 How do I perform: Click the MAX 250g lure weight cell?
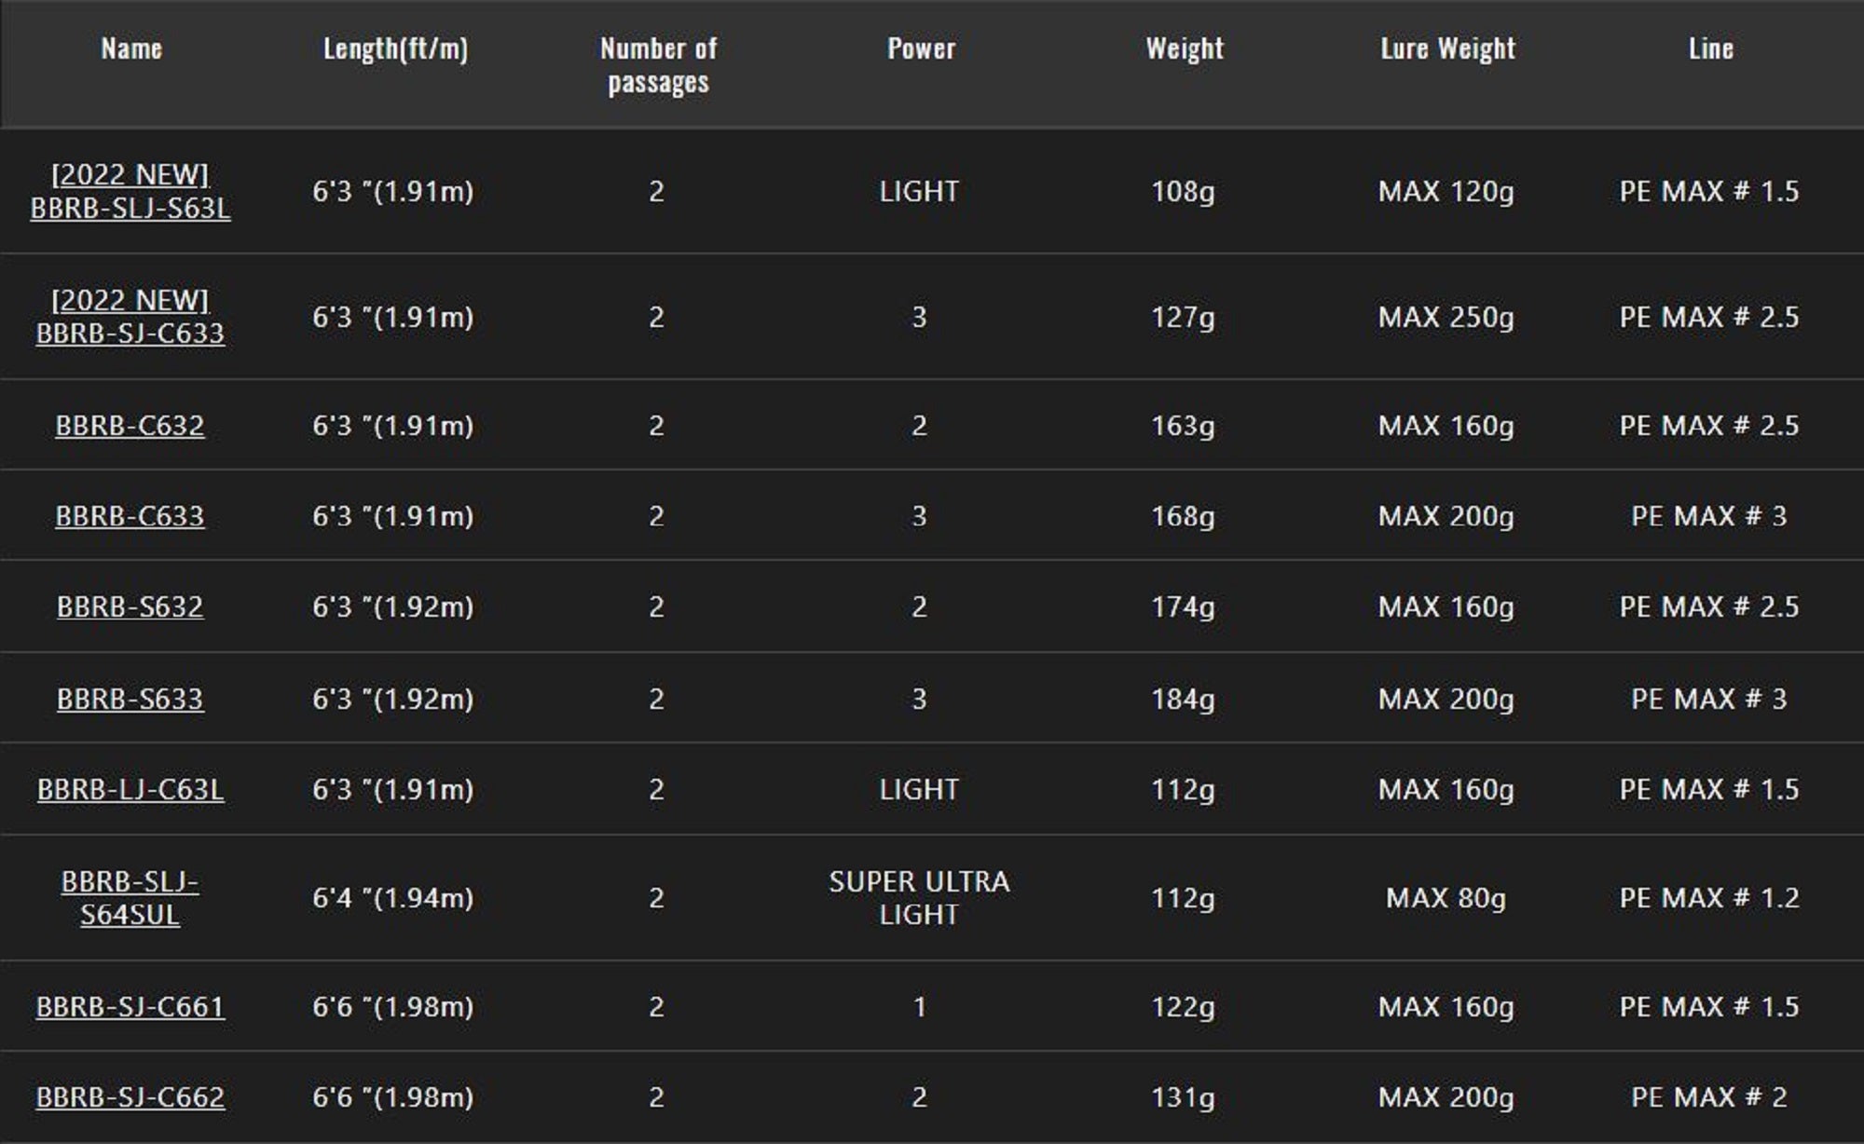1446,318
